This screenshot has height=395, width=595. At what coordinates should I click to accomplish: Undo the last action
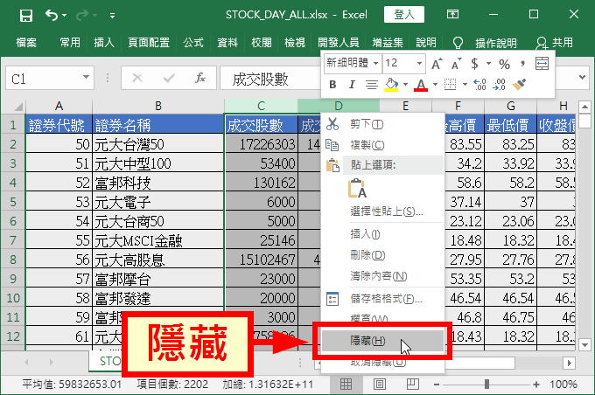[52, 15]
